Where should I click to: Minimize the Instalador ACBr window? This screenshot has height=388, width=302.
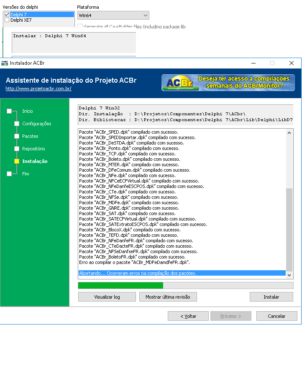click(253, 63)
